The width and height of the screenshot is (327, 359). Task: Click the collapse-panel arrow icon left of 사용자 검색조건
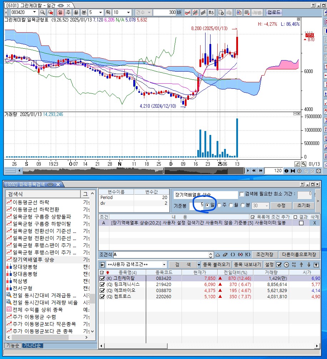tap(102, 265)
